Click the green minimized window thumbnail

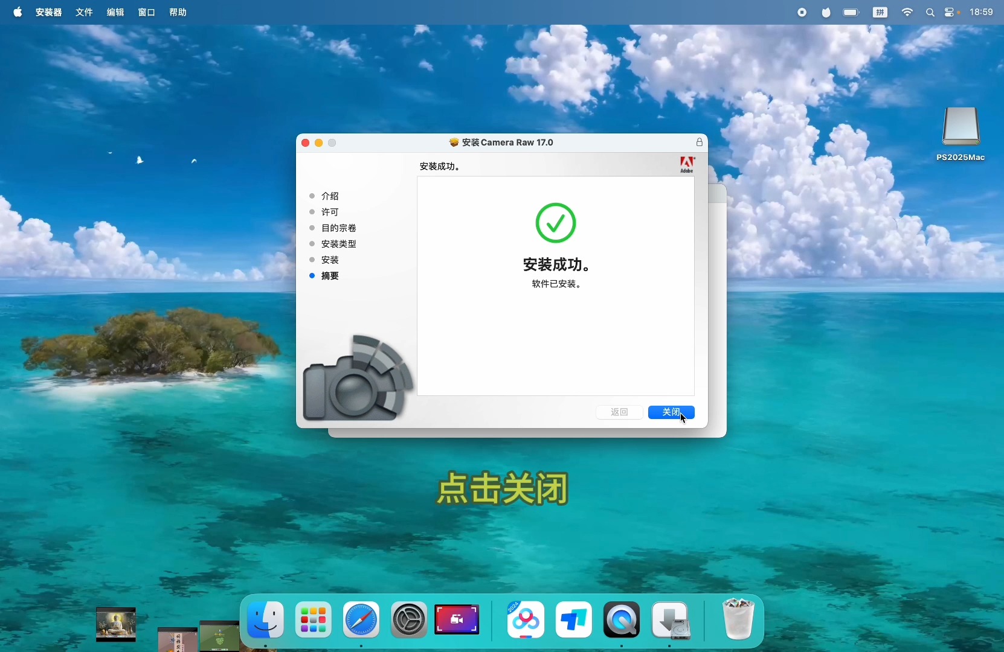click(x=219, y=636)
